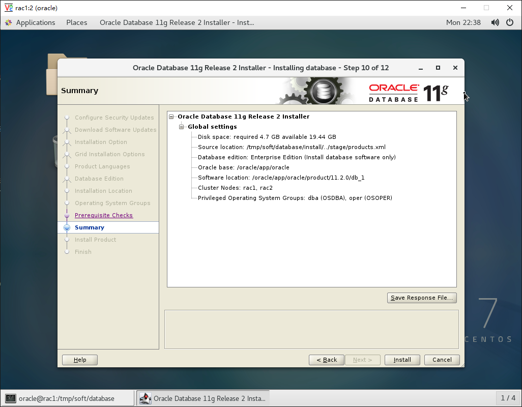Select the Disk space requirement row

click(x=267, y=137)
